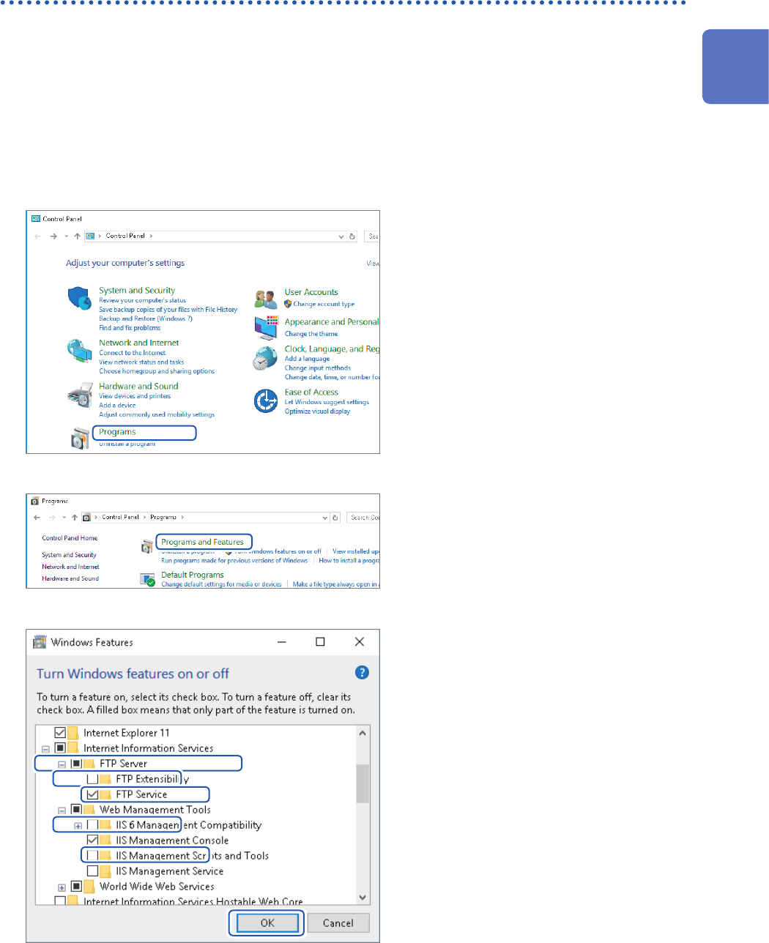Cancel the Windows Features dialog
This screenshot has height=943, width=769.
[338, 922]
